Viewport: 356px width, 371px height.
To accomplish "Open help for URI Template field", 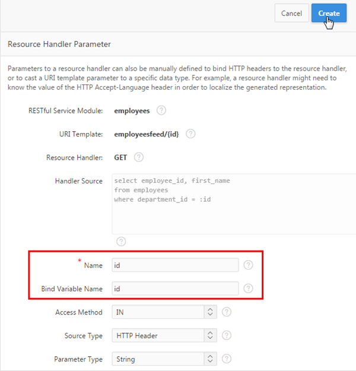I will [x=190, y=134].
